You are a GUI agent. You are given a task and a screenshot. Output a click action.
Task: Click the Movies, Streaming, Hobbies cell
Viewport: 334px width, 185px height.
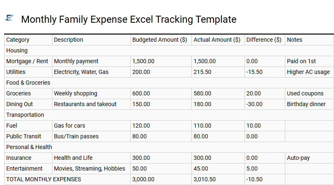[x=91, y=168]
